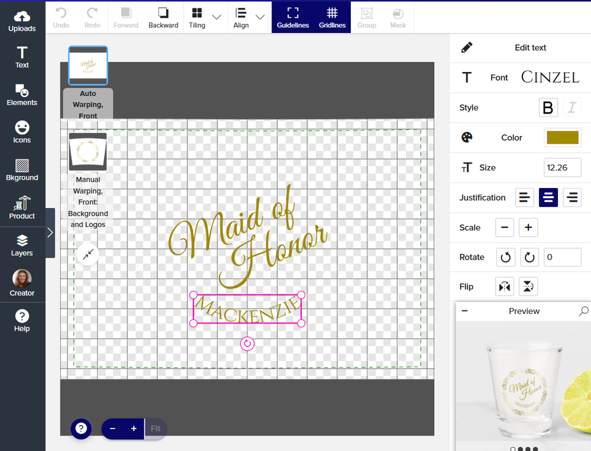Expand the Tiling dropdown arrow

[x=217, y=17]
